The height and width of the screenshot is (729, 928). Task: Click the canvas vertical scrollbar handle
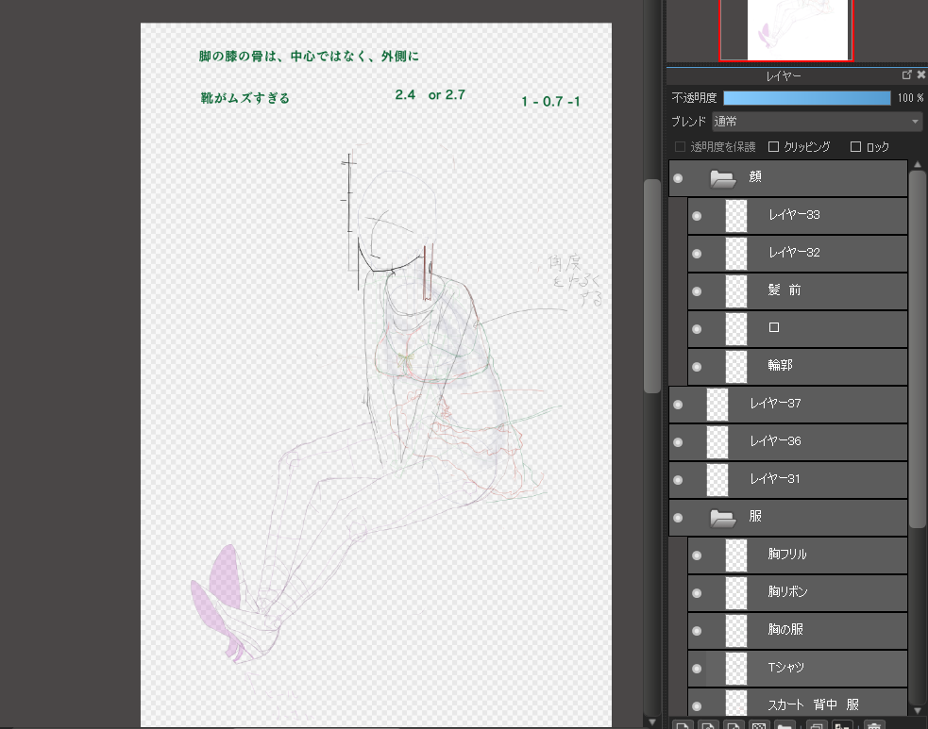(x=651, y=286)
